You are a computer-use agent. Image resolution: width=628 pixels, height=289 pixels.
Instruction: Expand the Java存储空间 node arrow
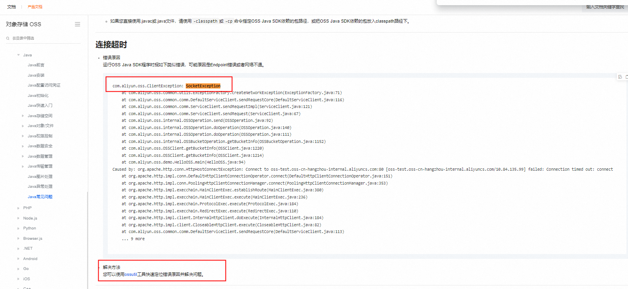click(23, 116)
